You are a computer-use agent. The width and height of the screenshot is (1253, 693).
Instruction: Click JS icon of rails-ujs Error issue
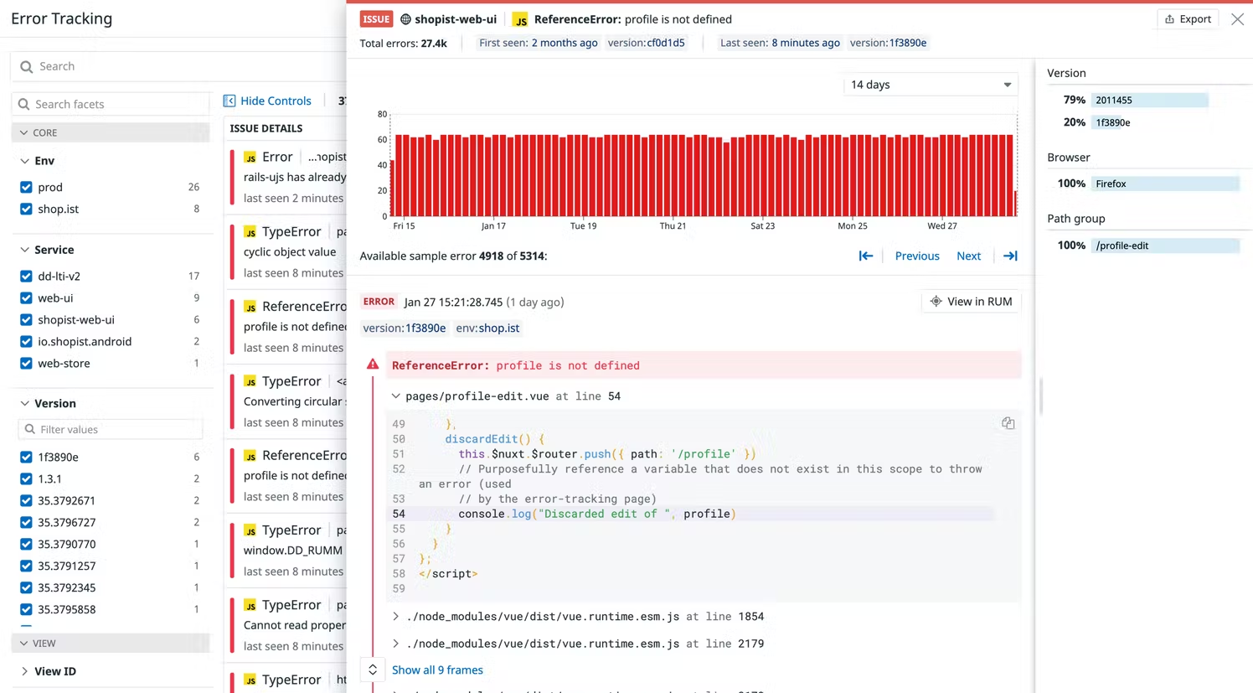click(x=250, y=158)
